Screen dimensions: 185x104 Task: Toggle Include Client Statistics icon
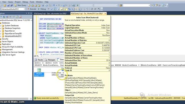(69, 9)
